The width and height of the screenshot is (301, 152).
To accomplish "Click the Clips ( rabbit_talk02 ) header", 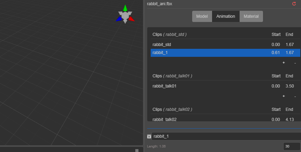I will coord(172,109).
